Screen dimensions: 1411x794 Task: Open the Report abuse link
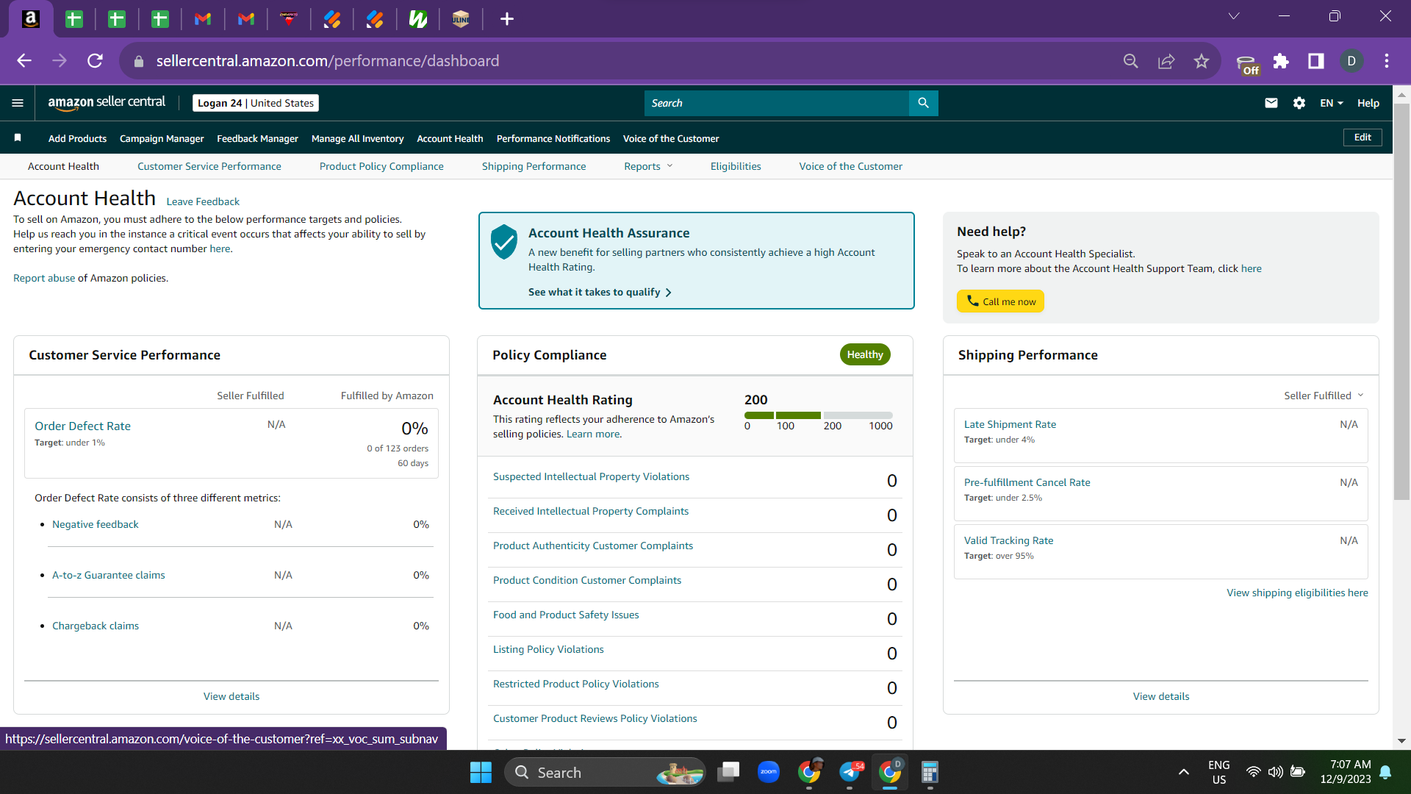[x=44, y=278]
